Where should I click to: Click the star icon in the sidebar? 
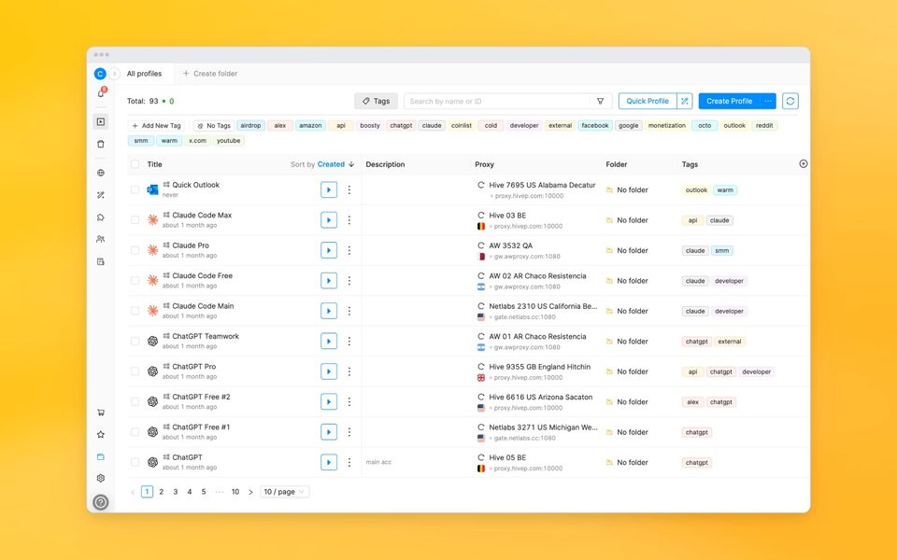click(x=101, y=435)
